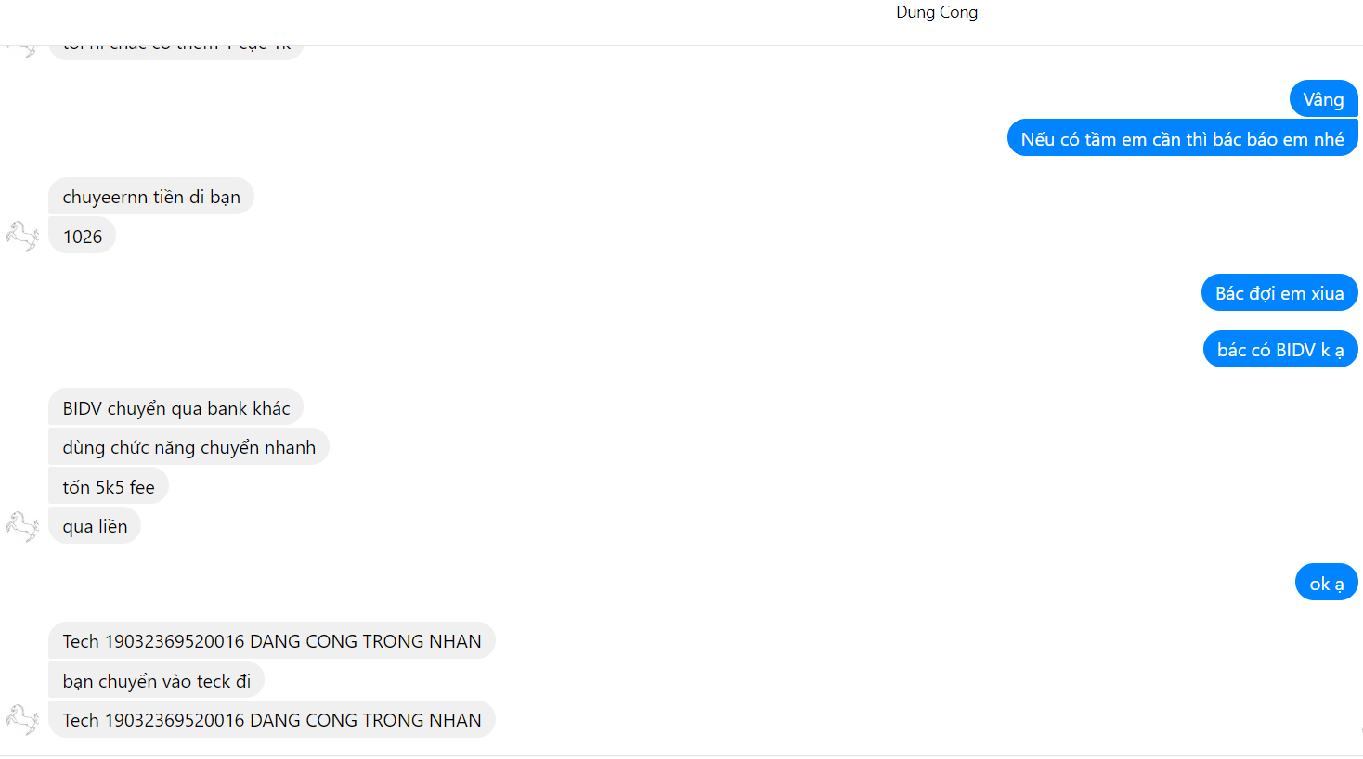Click the "1026" message bubble
1363x759 pixels.
point(83,237)
